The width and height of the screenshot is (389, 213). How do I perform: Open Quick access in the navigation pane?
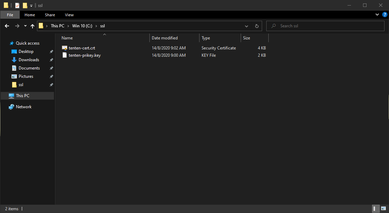coord(28,43)
